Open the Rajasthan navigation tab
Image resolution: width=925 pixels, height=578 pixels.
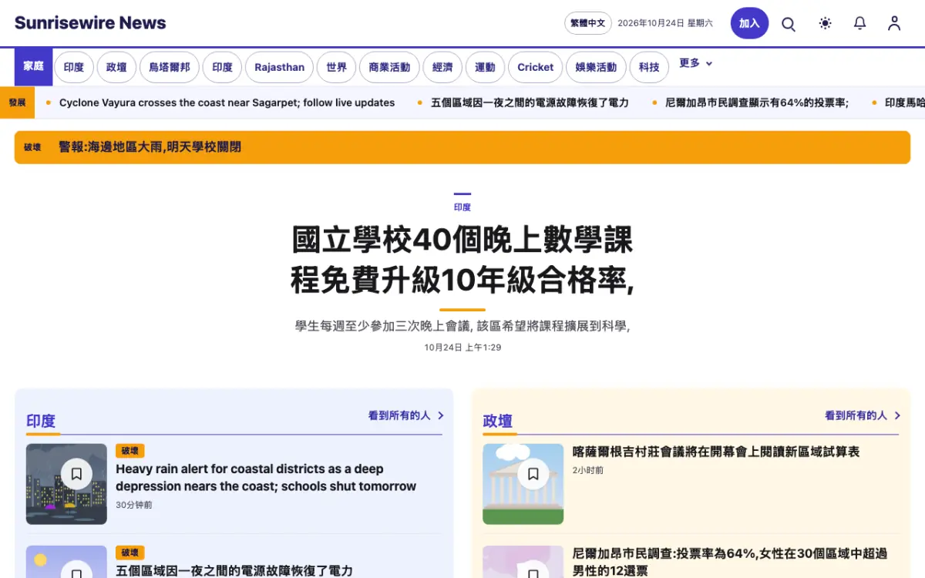279,67
